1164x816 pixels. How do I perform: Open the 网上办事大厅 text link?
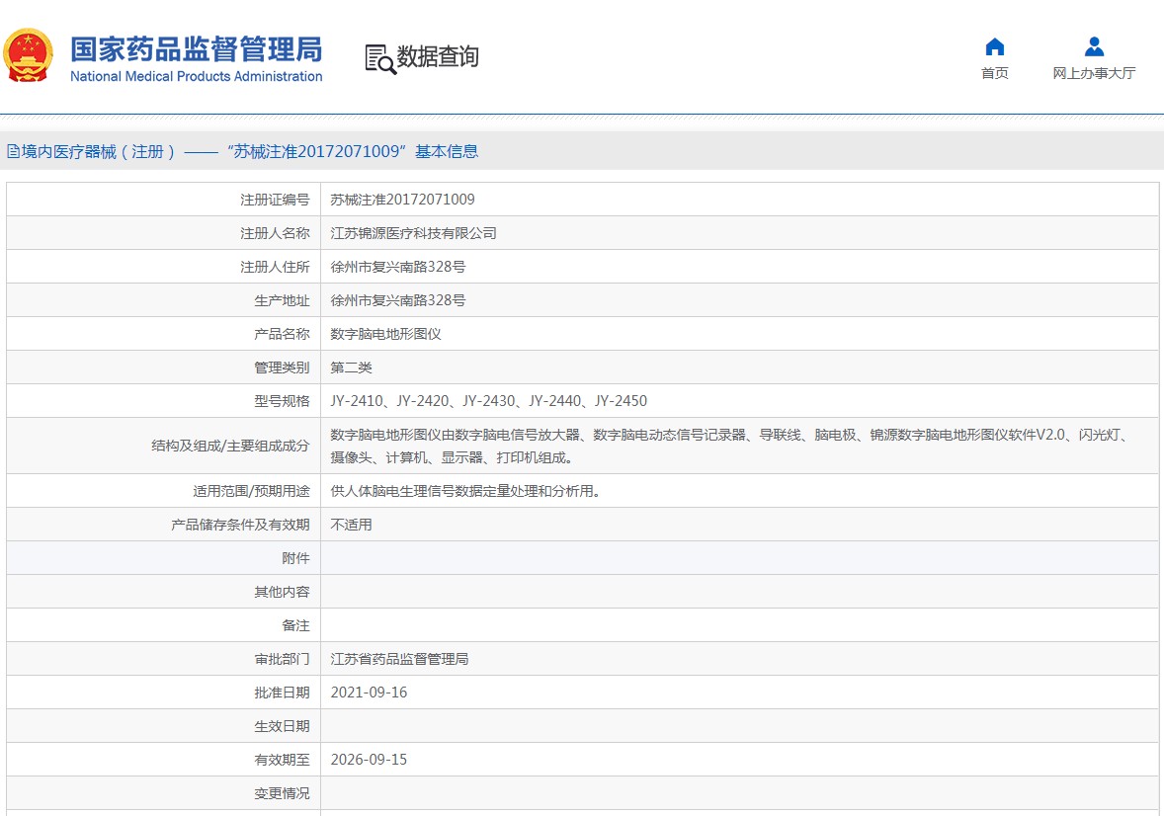[x=1094, y=73]
